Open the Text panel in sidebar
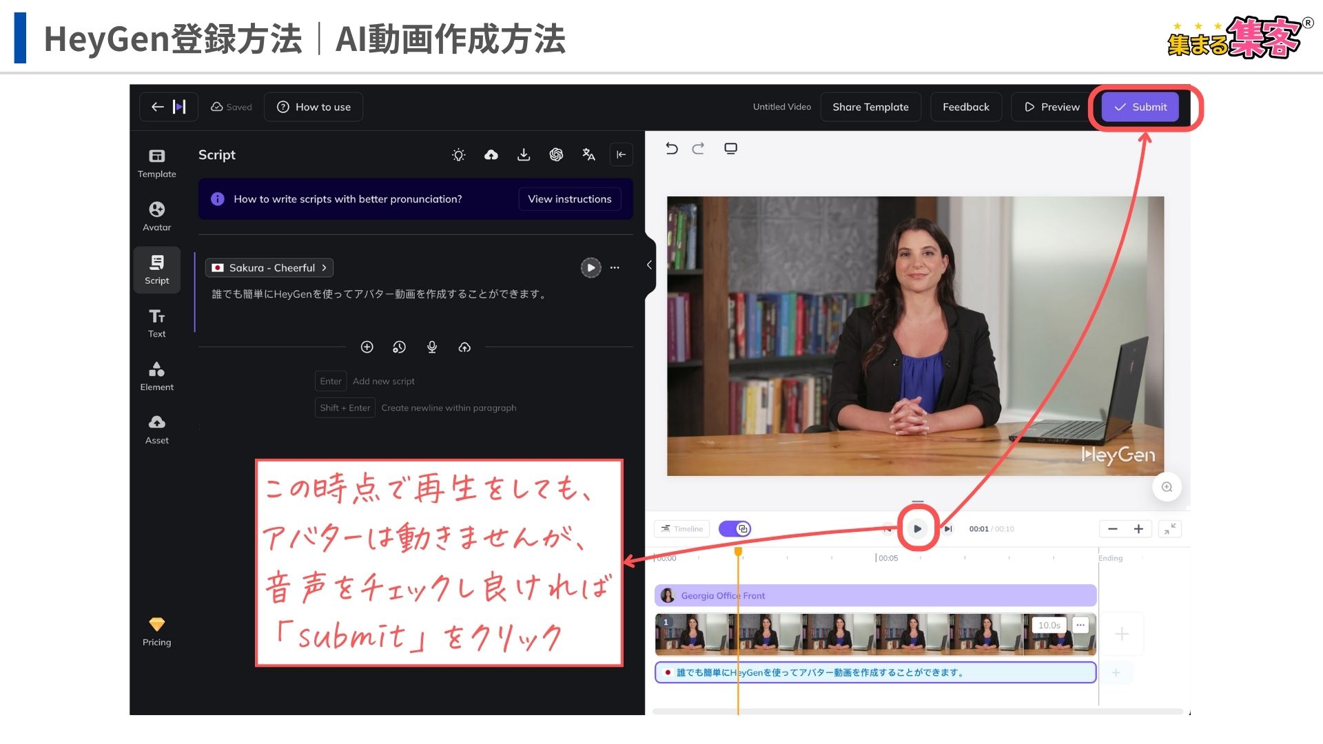 coord(157,323)
